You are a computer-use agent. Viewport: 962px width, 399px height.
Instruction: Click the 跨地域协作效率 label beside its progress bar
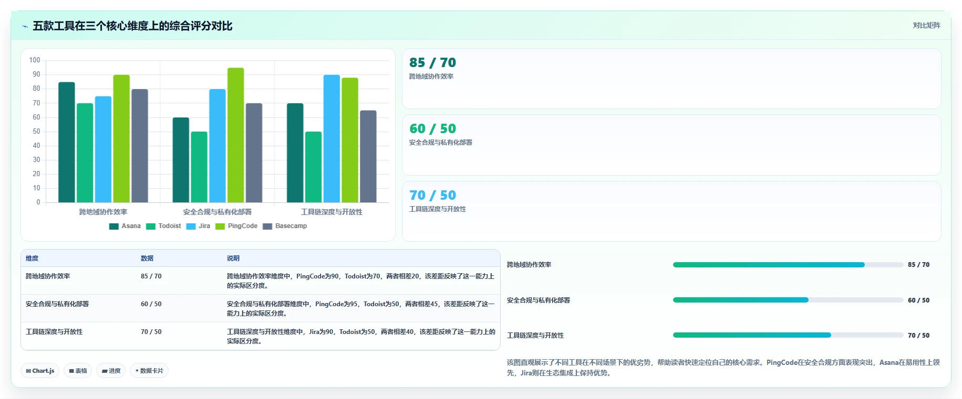(x=529, y=265)
